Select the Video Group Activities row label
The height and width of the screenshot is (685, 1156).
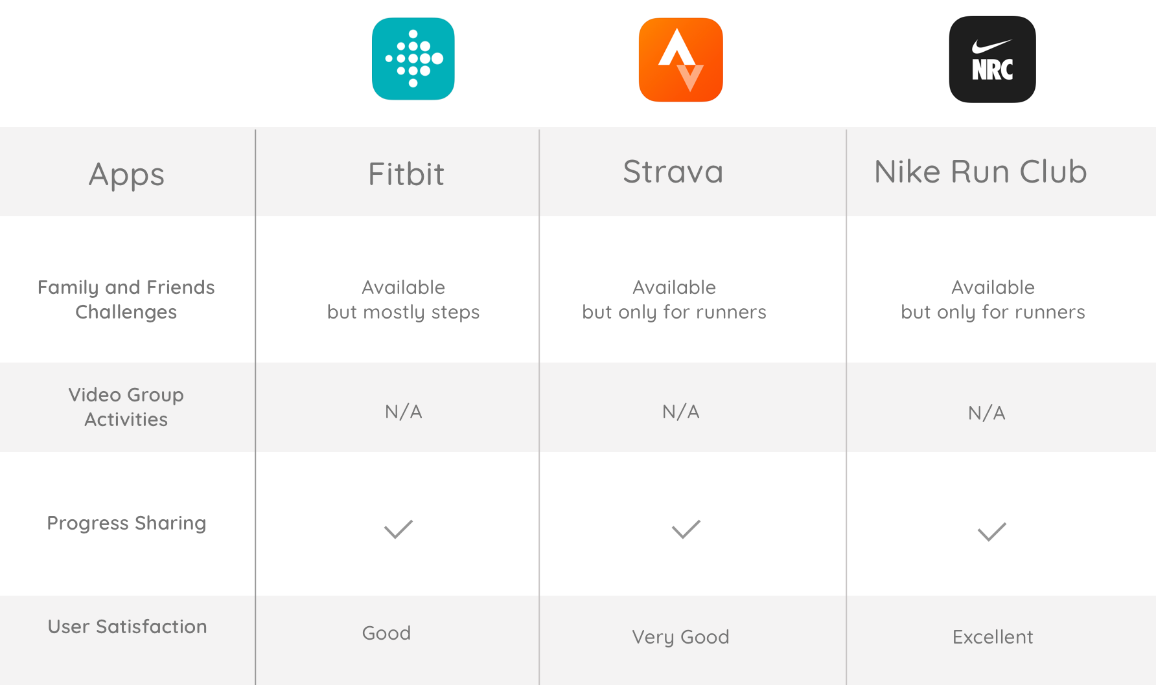click(126, 407)
